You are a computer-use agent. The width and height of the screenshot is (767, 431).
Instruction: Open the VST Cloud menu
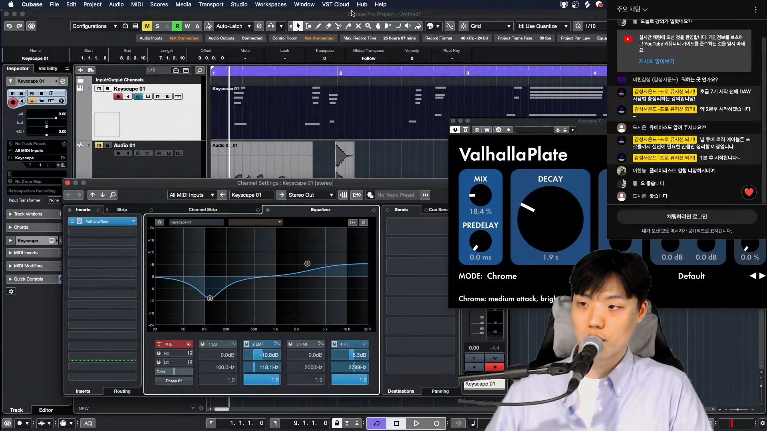click(x=336, y=4)
